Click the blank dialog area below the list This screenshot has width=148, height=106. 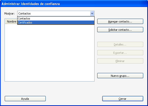tap(49, 88)
